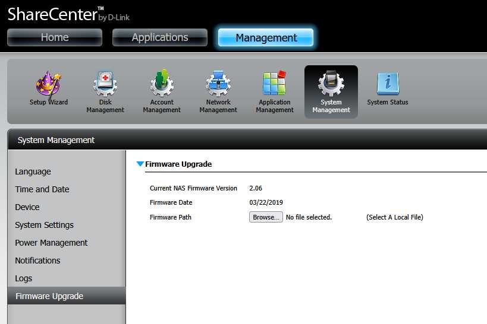The width and height of the screenshot is (487, 324).
Task: Open Device settings in sidebar
Action: click(x=27, y=207)
